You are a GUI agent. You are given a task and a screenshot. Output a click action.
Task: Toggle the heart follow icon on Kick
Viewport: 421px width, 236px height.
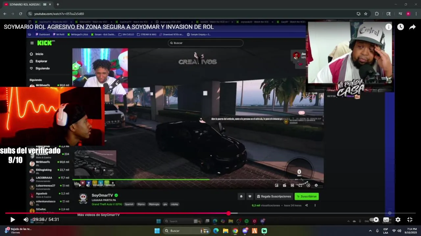tap(250, 196)
